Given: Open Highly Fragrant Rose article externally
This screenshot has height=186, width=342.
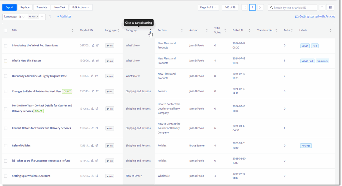Looking at the screenshot, I should click(96, 76).
